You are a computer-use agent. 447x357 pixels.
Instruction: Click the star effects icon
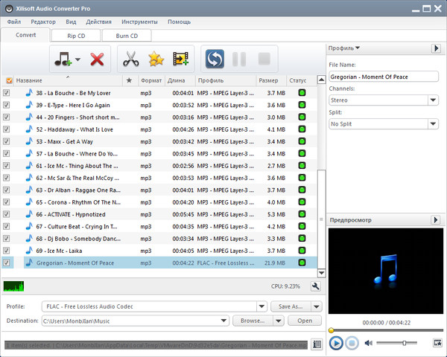(x=156, y=59)
